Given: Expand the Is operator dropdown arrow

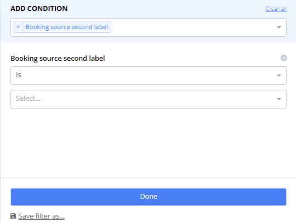Looking at the screenshot, I should pos(279,76).
